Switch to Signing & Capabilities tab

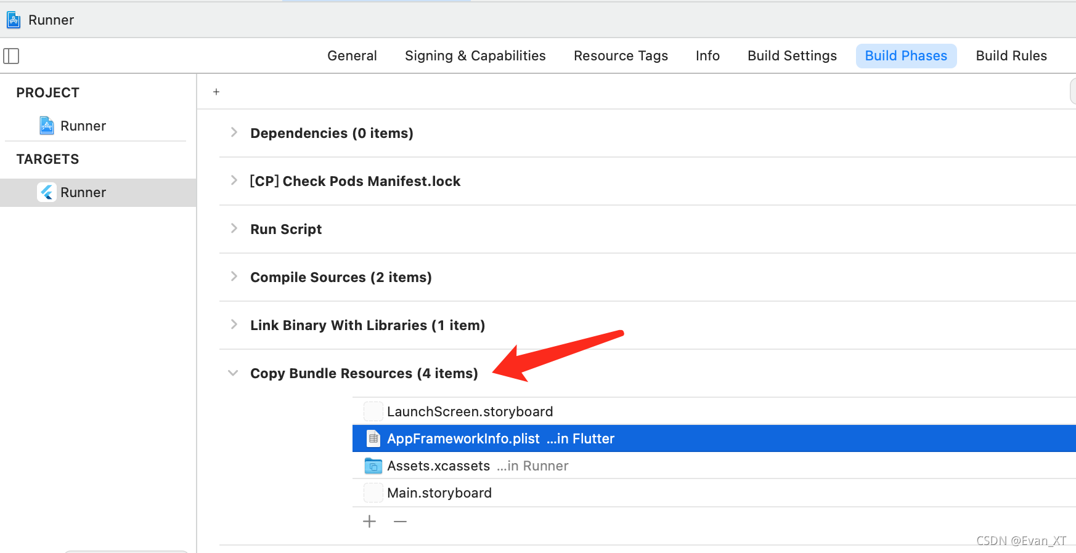click(475, 56)
